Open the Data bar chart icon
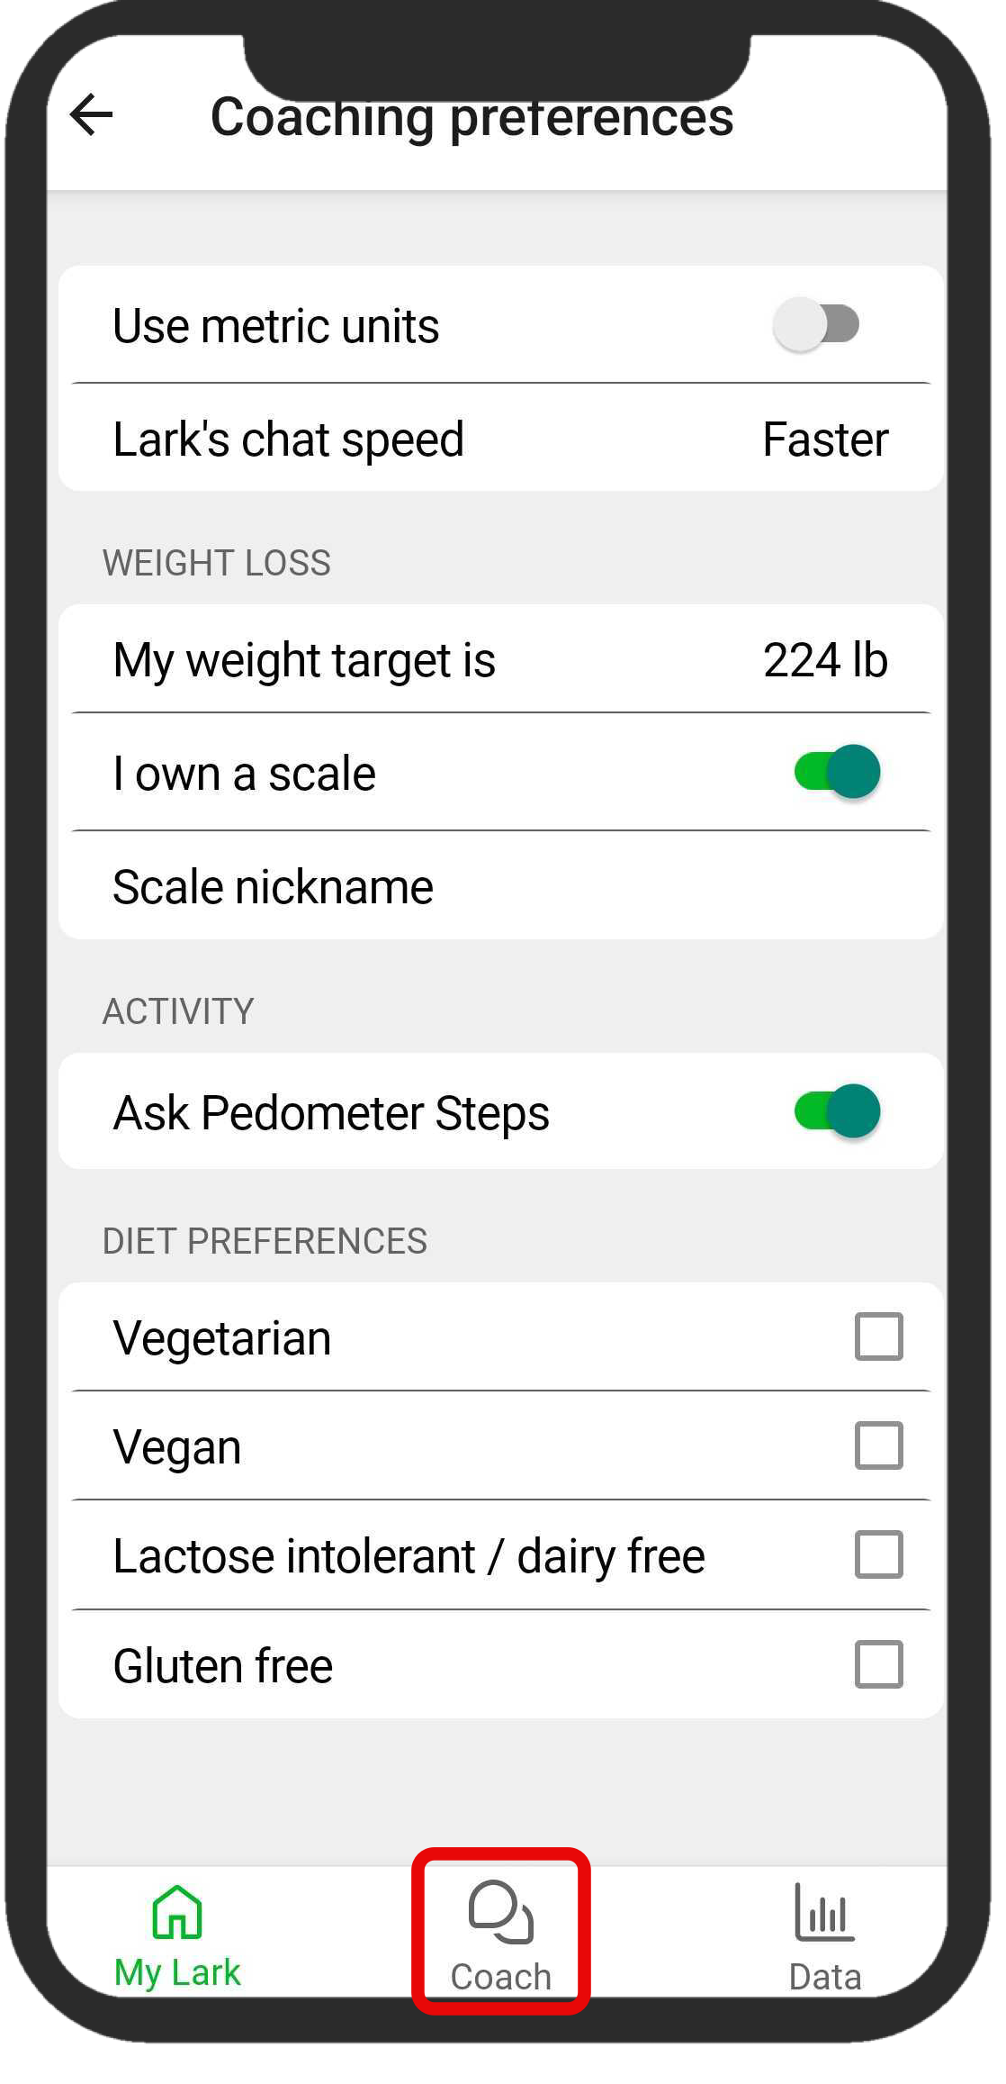The image size is (1006, 2084). click(x=824, y=1911)
